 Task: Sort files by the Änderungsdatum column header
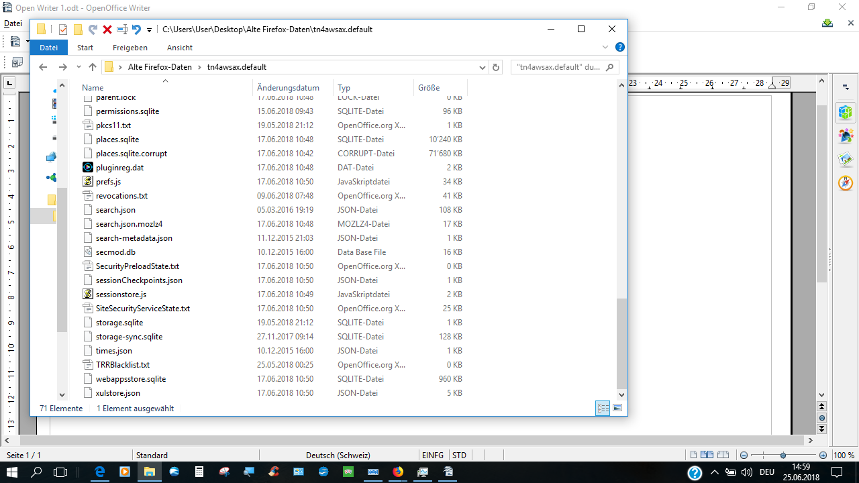288,88
